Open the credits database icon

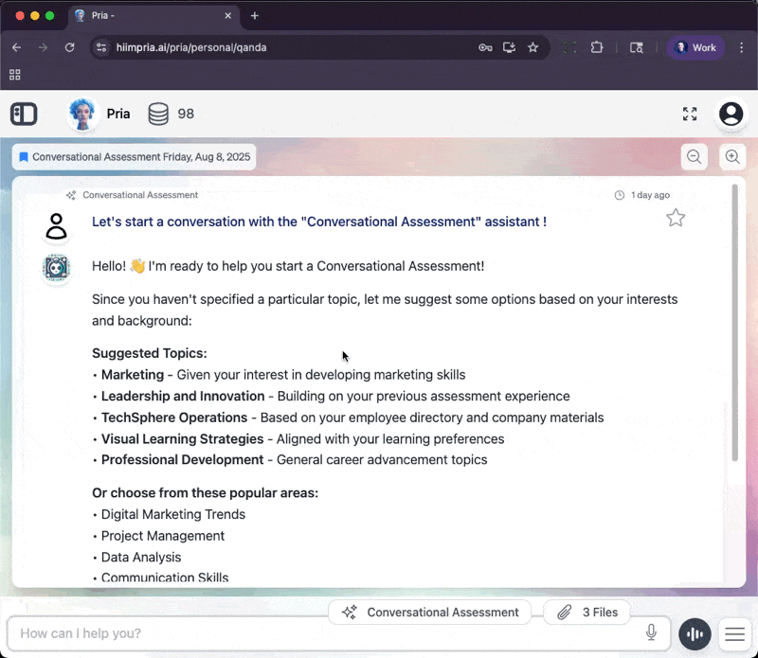click(158, 114)
